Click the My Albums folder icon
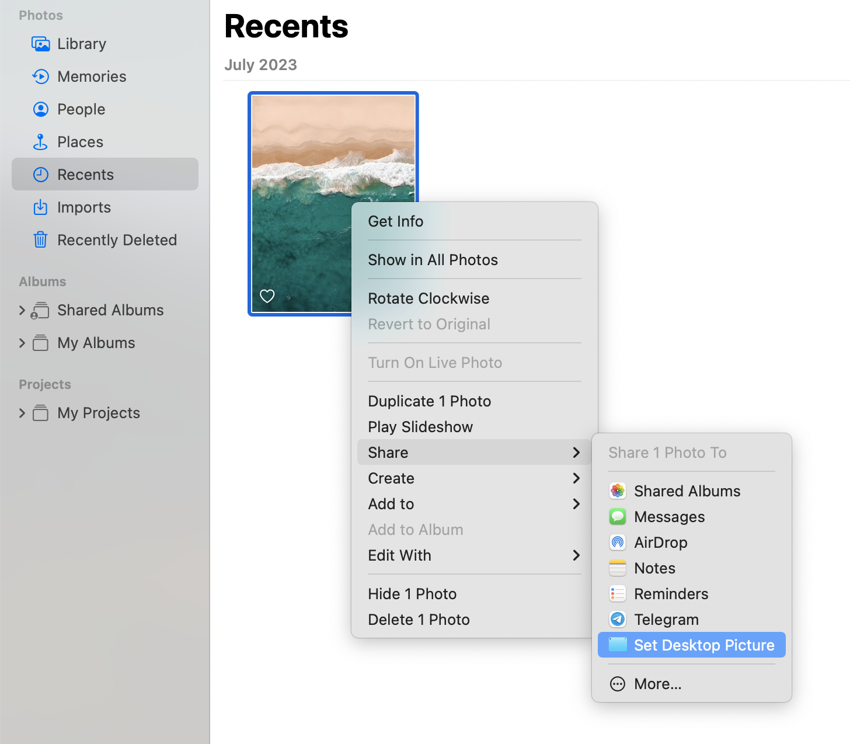Screen dimensions: 850x744 [x=40, y=343]
